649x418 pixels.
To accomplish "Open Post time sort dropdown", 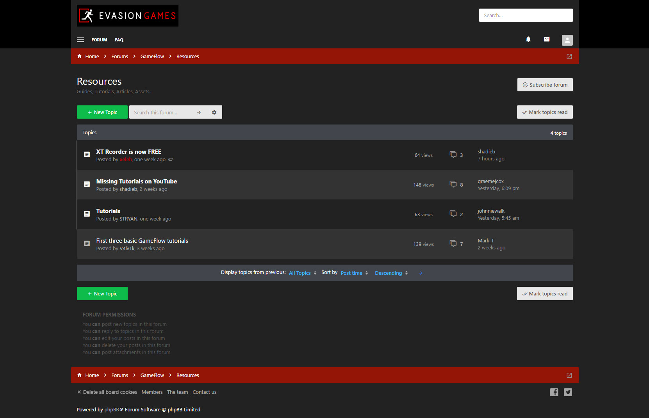I will coord(354,273).
